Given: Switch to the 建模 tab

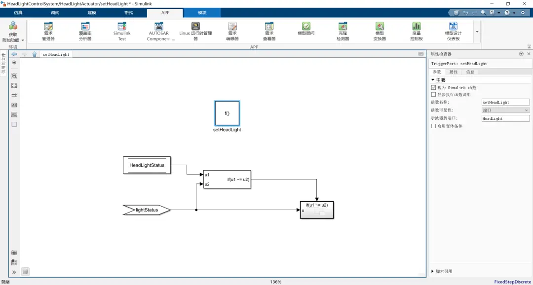Looking at the screenshot, I should tap(92, 13).
